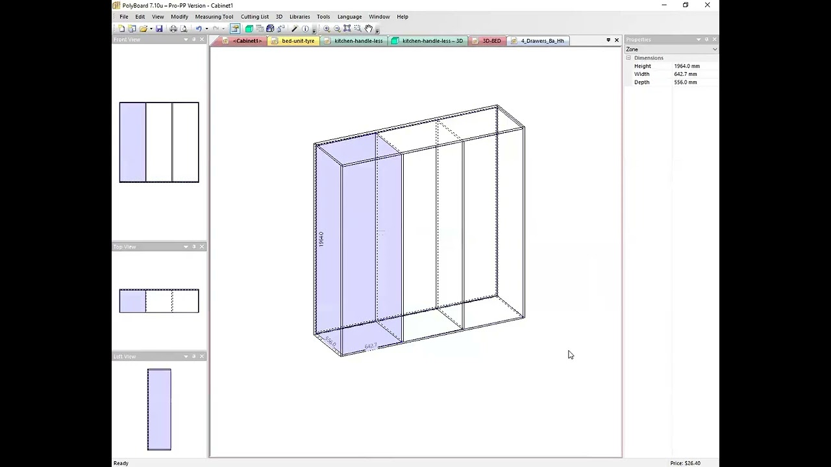
Task: Switch to the 4_Drawers_Ba_Hh tab
Action: pyautogui.click(x=538, y=41)
